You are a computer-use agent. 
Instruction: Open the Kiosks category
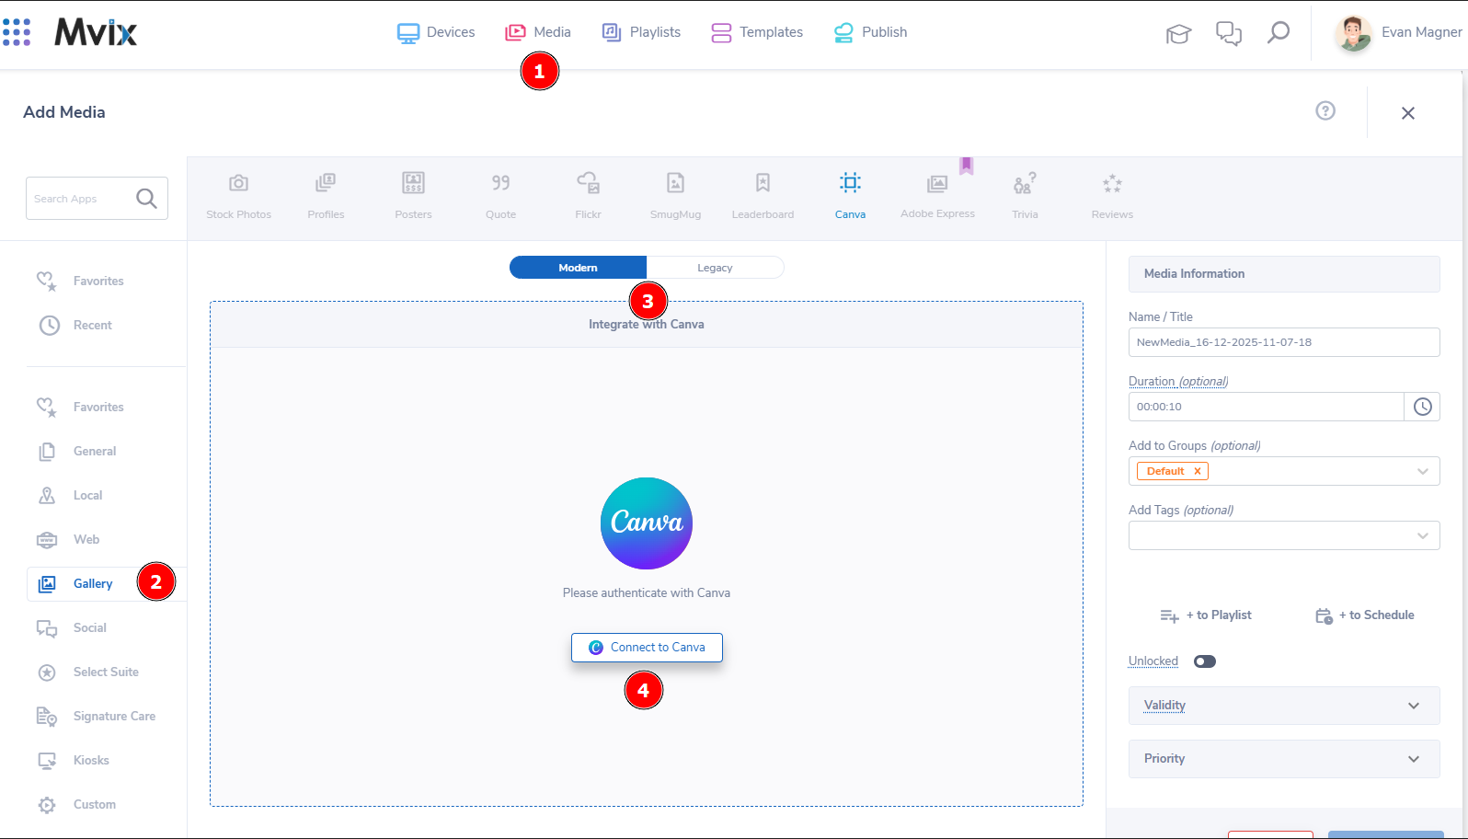pos(74,760)
